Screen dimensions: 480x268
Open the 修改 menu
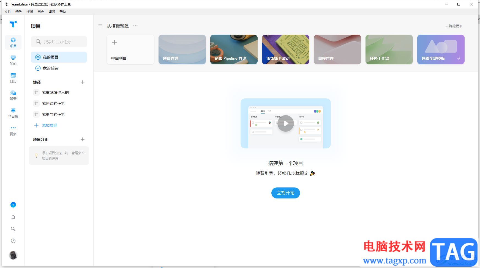[19, 12]
